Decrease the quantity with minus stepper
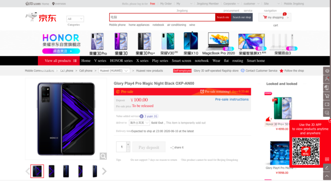331x181 pixels. coord(128,150)
